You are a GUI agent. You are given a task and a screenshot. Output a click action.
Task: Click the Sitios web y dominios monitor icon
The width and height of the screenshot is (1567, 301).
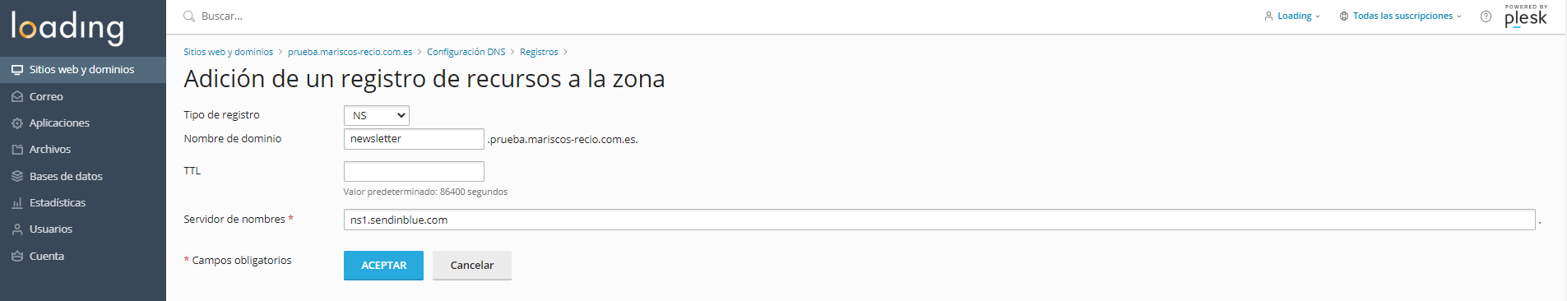click(x=17, y=70)
